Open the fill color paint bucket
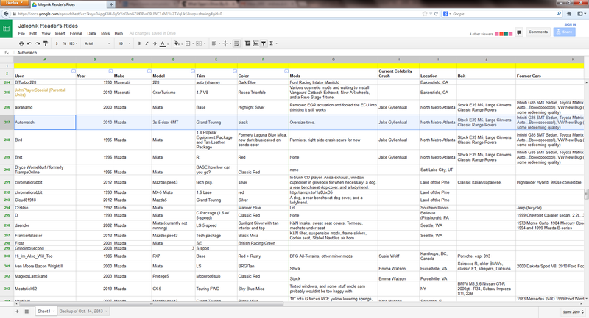The width and height of the screenshot is (589, 318). (x=177, y=43)
